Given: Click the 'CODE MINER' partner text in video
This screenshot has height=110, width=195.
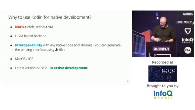Looking at the screenshot, I should [184, 22].
